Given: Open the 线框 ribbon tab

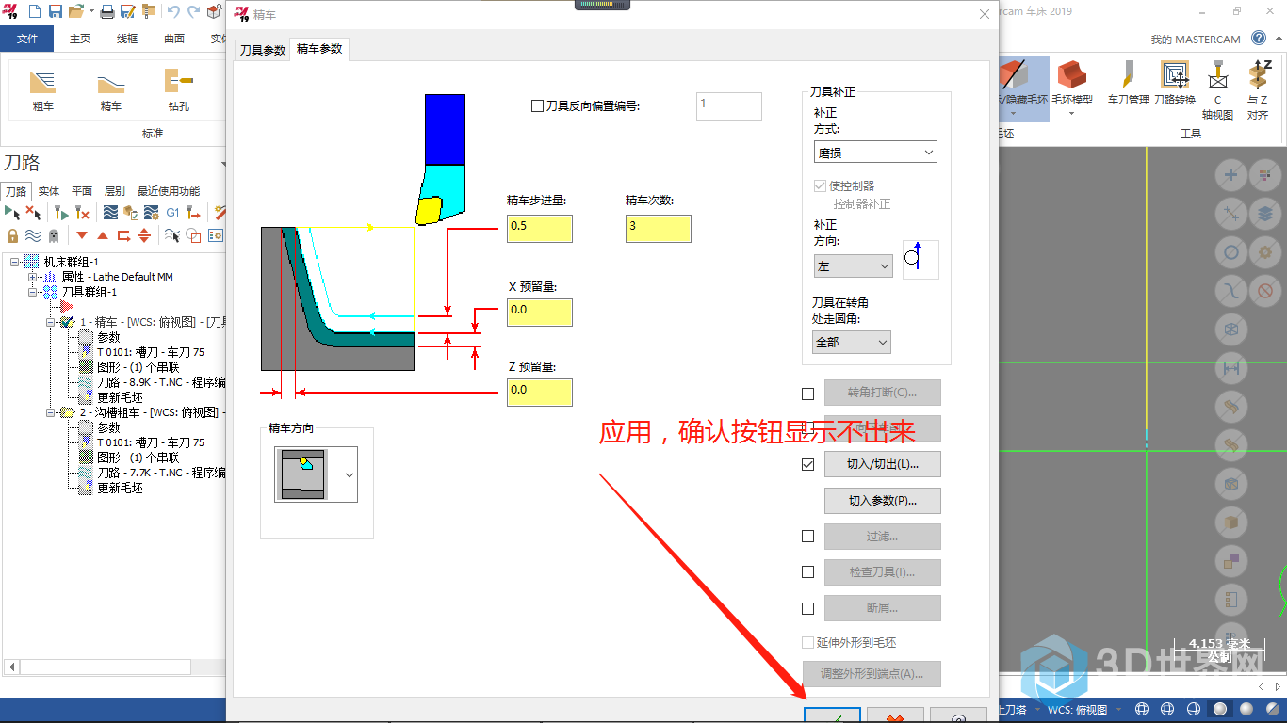Looking at the screenshot, I should 127,39.
